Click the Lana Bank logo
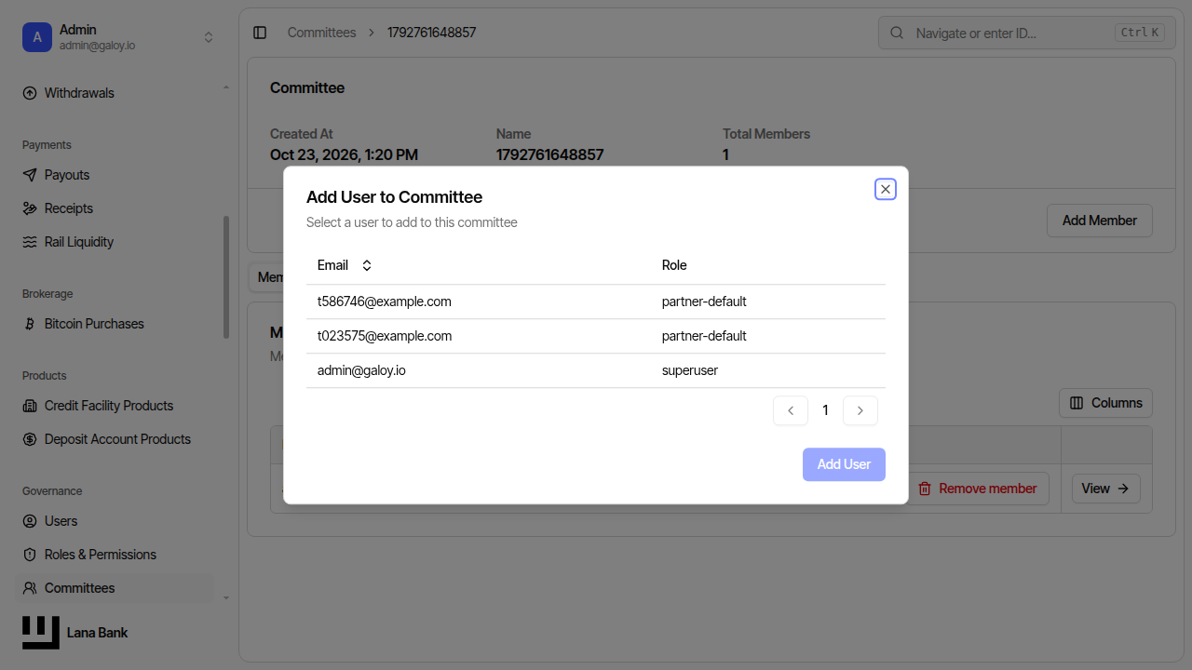The height and width of the screenshot is (670, 1192). [41, 633]
